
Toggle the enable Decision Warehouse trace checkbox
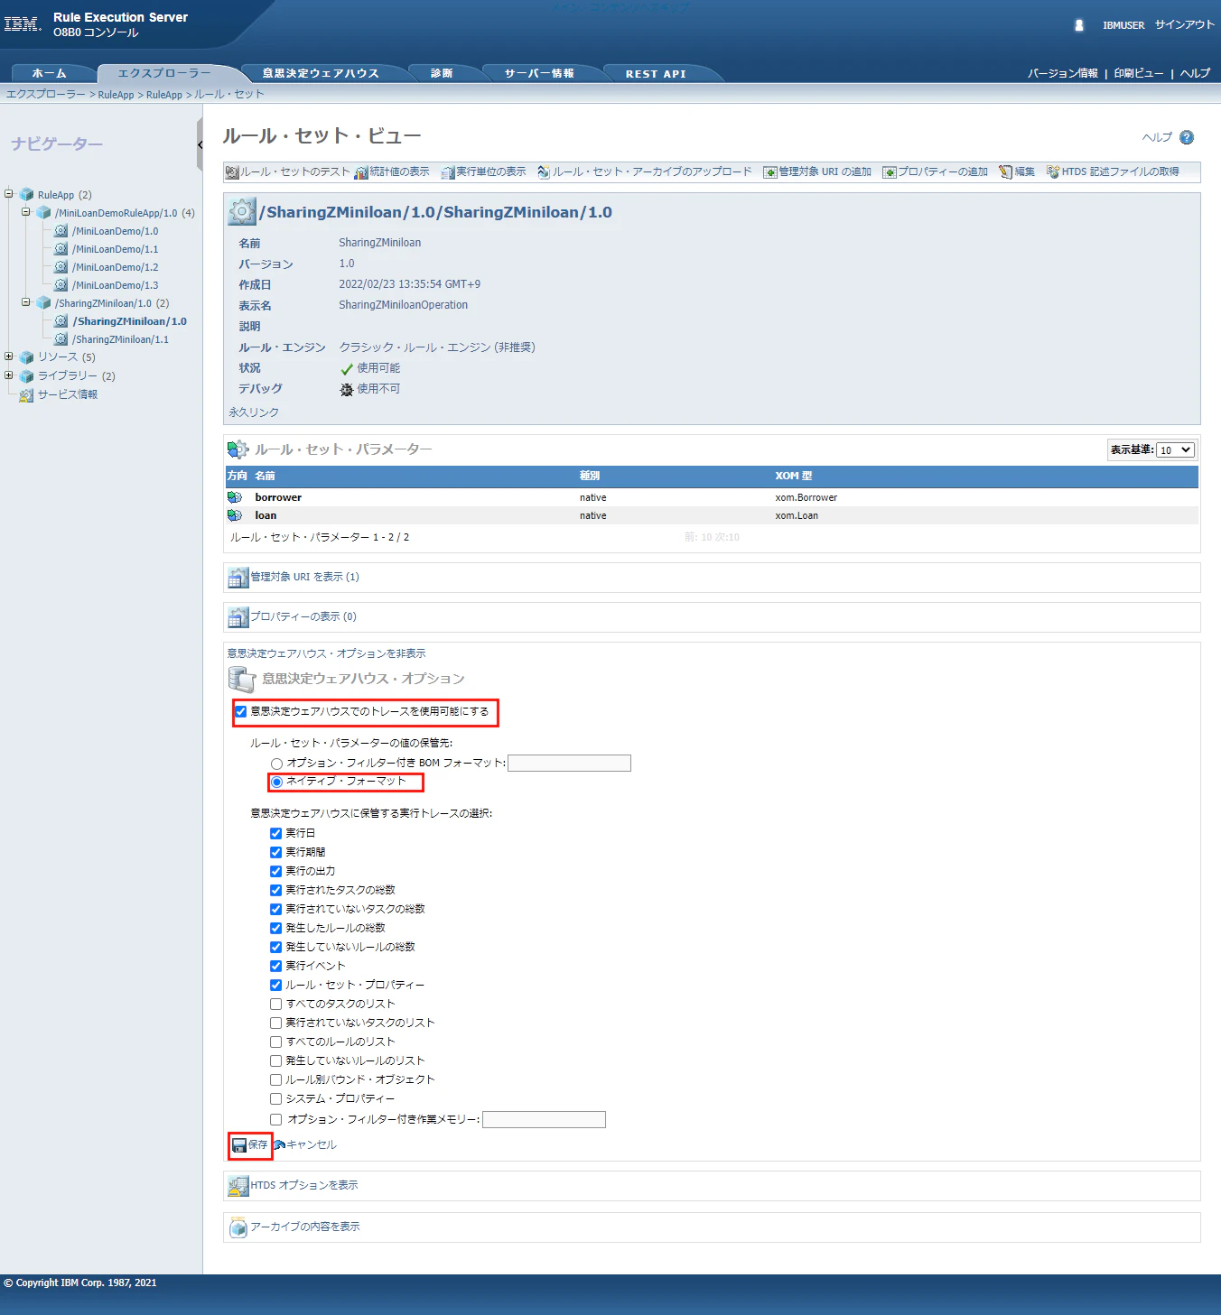pyautogui.click(x=241, y=711)
